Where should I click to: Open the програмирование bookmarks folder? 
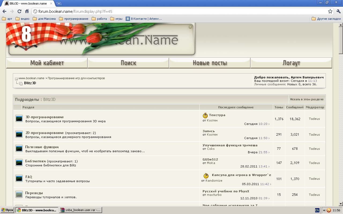[x=74, y=19]
